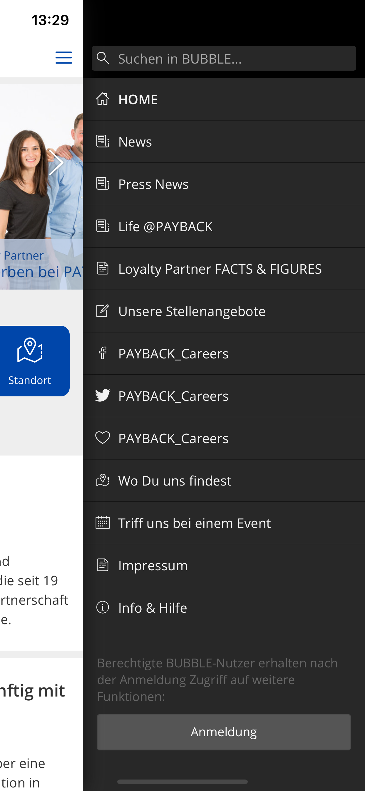Tap the document icon beside Impressum

point(103,565)
